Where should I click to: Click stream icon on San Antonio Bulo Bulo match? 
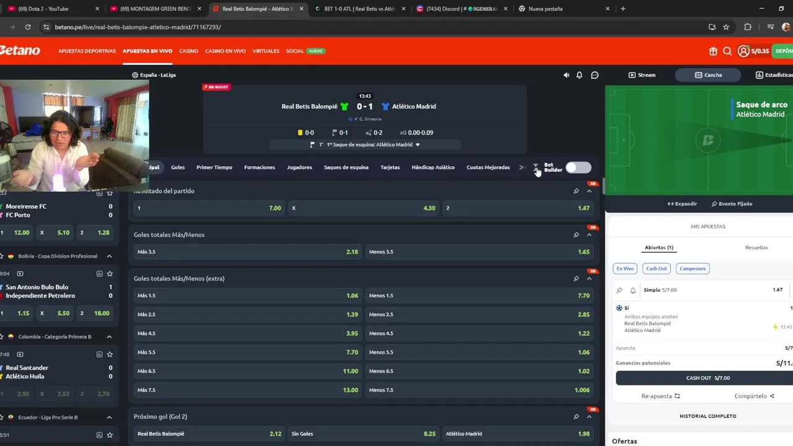pyautogui.click(x=20, y=274)
